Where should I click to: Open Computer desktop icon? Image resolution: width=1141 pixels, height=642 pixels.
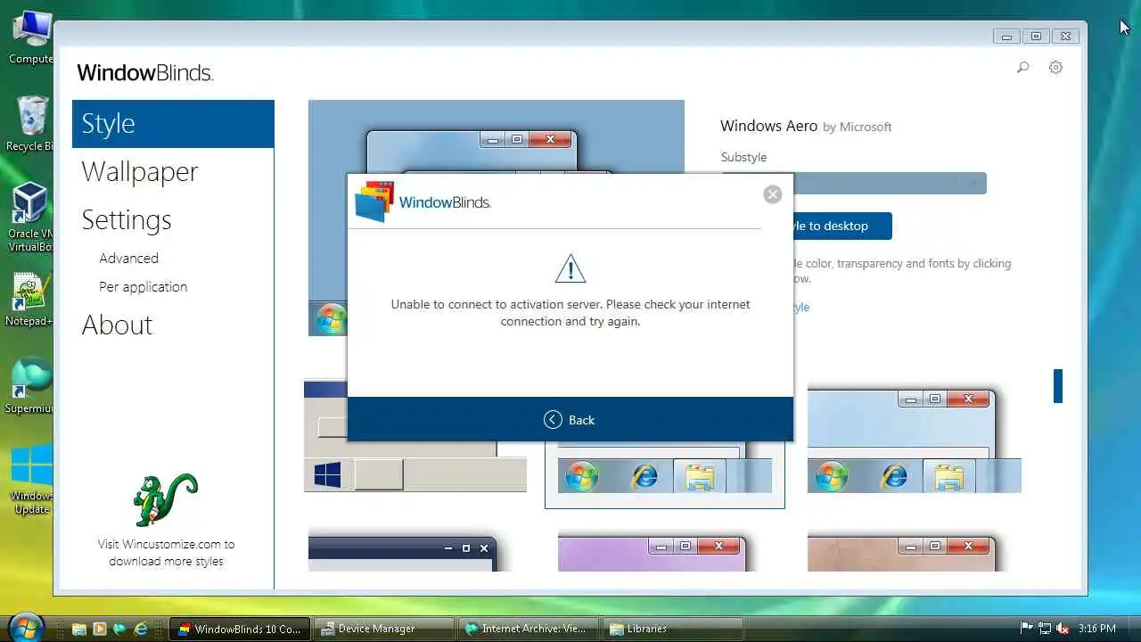tap(31, 37)
